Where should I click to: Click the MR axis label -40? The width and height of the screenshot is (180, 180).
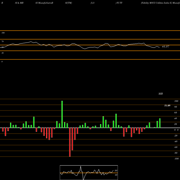coord(176,141)
